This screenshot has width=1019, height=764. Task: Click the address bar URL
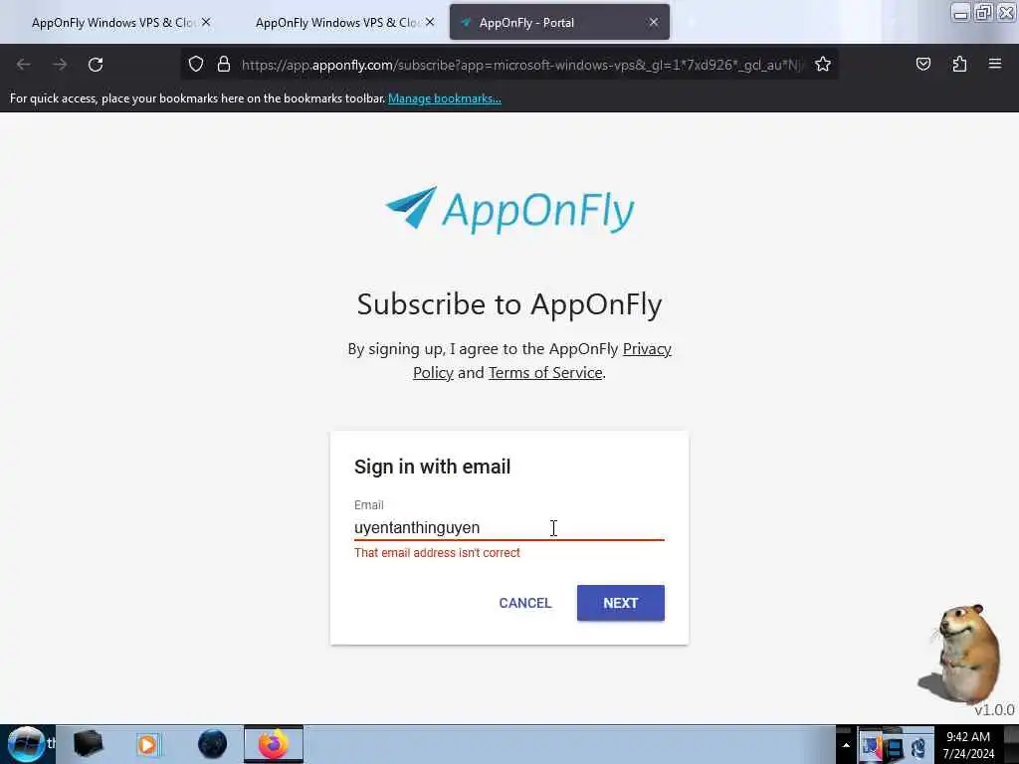[521, 65]
